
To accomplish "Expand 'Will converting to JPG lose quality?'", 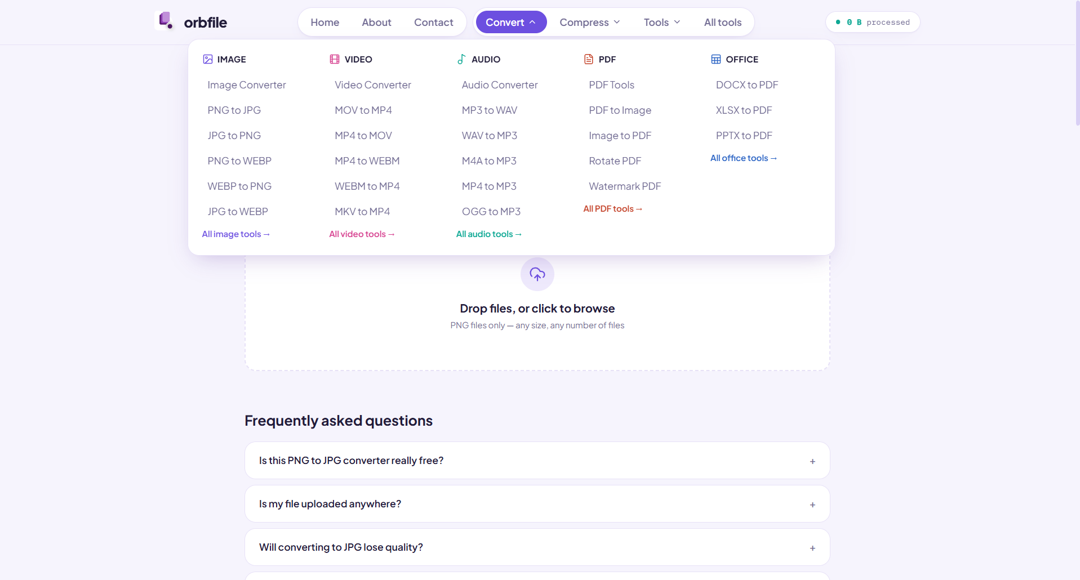I will click(x=537, y=547).
